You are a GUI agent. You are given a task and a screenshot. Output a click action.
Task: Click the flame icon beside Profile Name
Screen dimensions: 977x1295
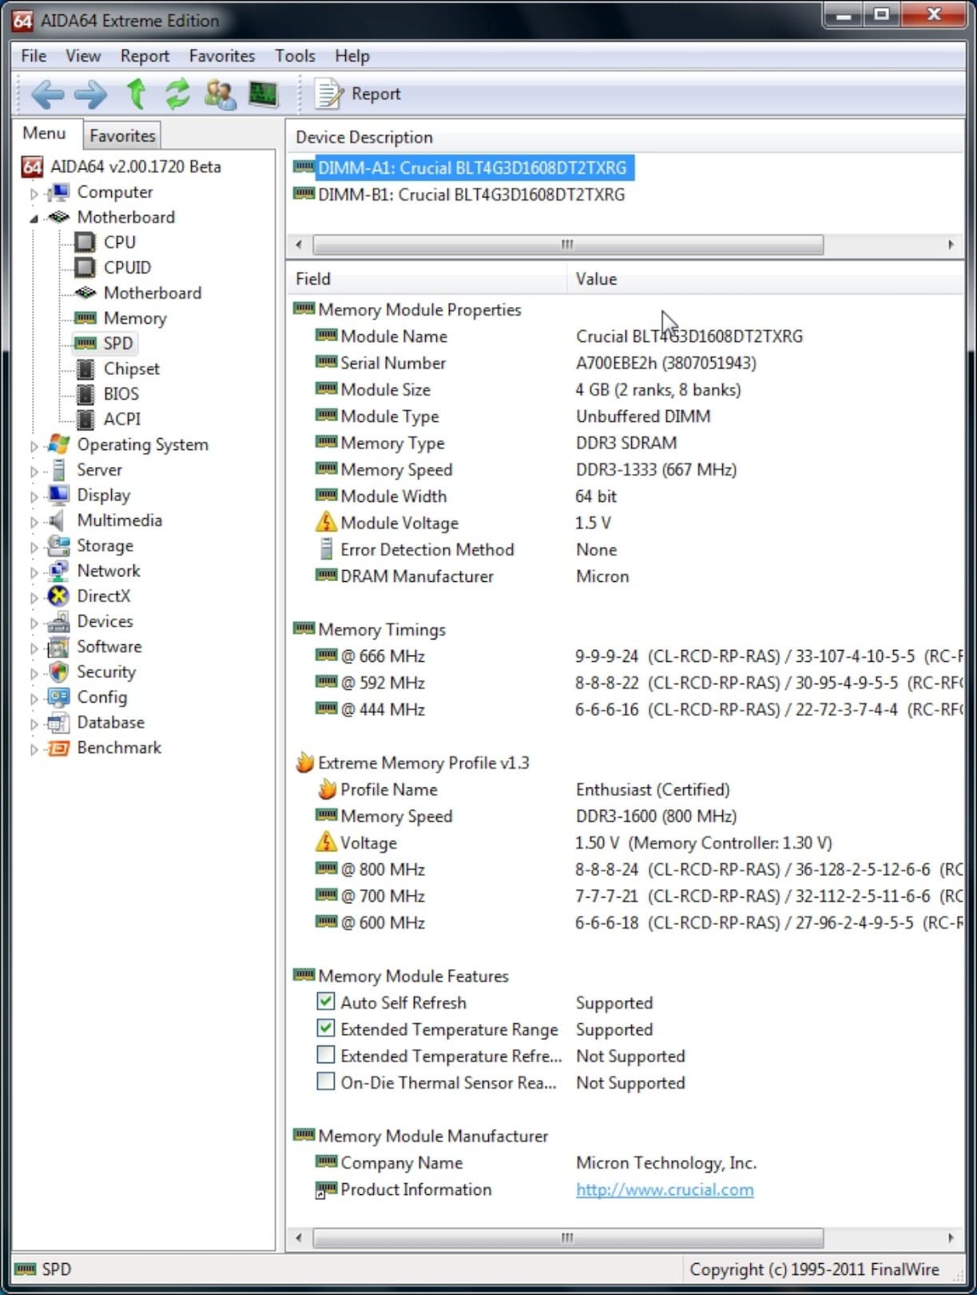(x=327, y=789)
